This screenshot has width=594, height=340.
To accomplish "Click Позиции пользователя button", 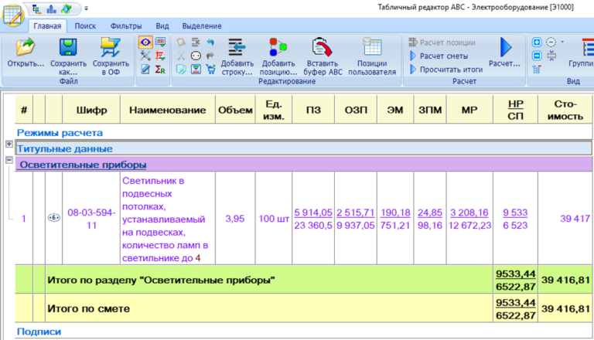I will [x=372, y=56].
